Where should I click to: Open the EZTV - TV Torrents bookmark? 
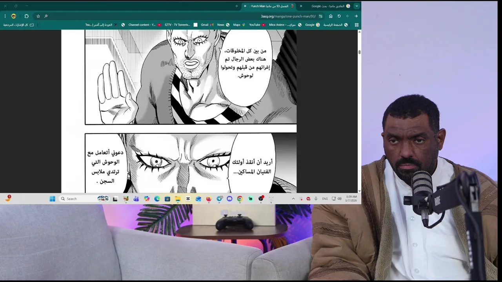[x=181, y=25]
